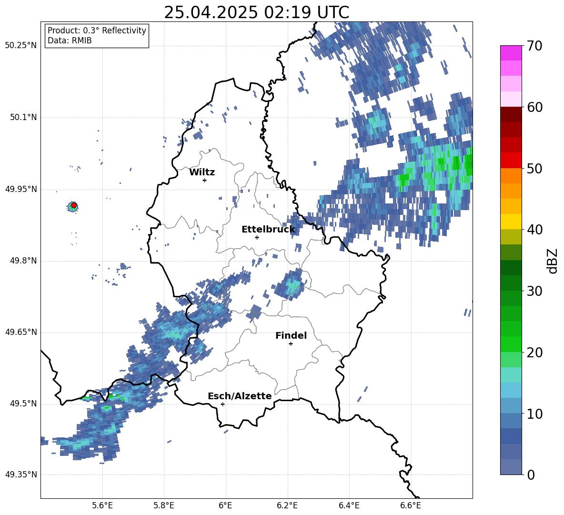
Task: Click the 40 colorbar tick label
Action: click(534, 230)
